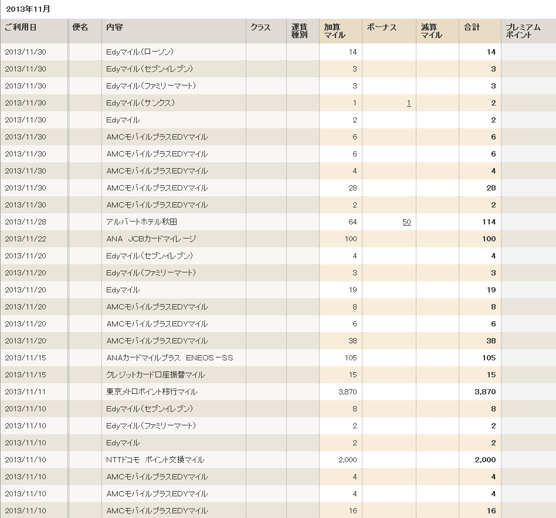Screen dimensions: 556x518
Task: Click the 合計 column header
Action: (x=472, y=28)
